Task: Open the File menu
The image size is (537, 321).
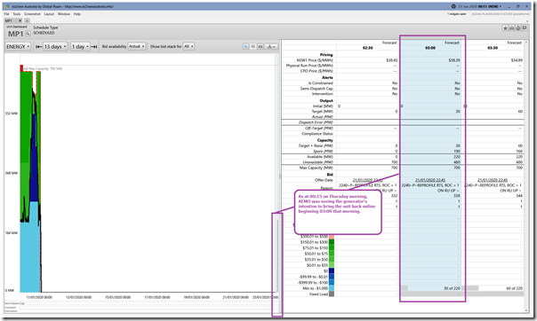Action: coord(6,14)
